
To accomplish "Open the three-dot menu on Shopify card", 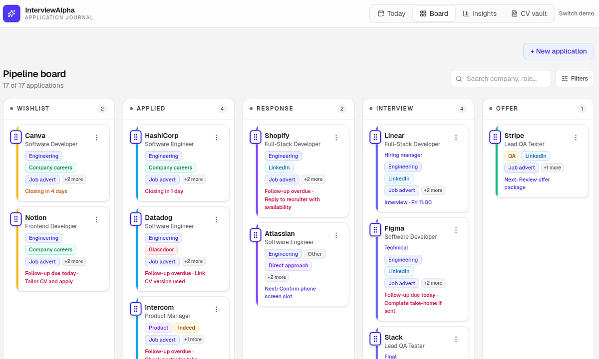I will click(336, 138).
